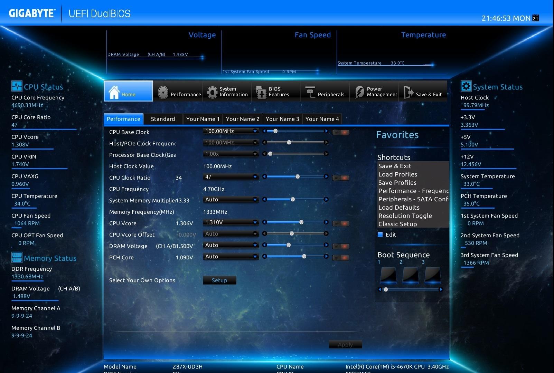The width and height of the screenshot is (554, 373).
Task: Click Save Profiles shortcut
Action: 397,182
